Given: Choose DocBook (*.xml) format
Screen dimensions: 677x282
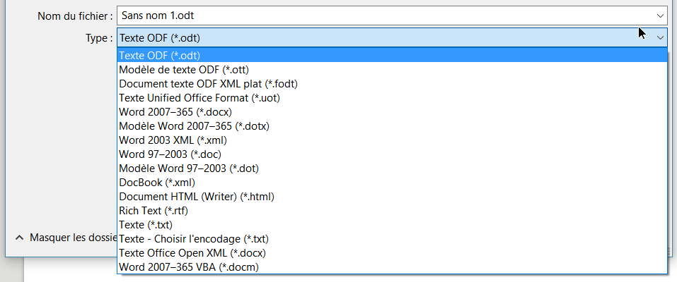Looking at the screenshot, I should 392,183.
